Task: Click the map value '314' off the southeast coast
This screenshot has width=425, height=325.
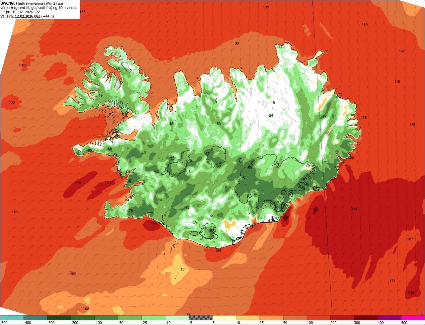Action: (x=316, y=210)
